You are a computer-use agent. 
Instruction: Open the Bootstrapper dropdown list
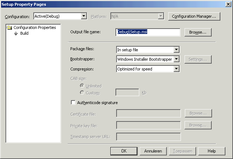(x=177, y=59)
